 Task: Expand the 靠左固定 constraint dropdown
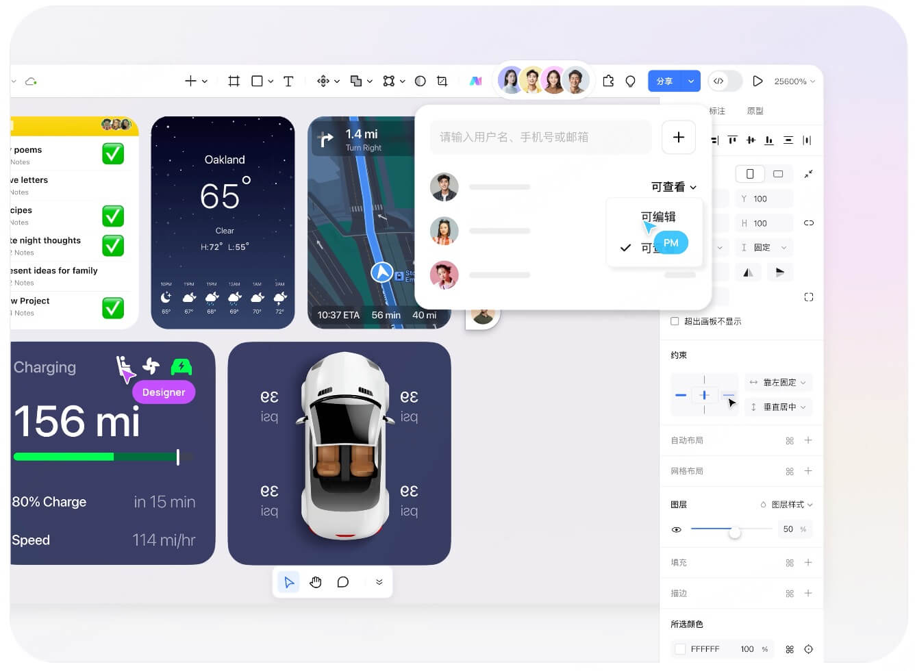[779, 382]
